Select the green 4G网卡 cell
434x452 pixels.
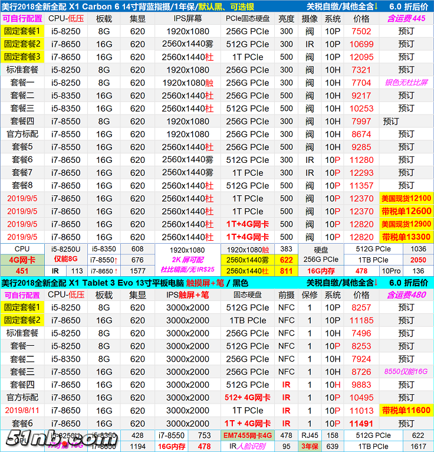pyautogui.click(x=22, y=260)
